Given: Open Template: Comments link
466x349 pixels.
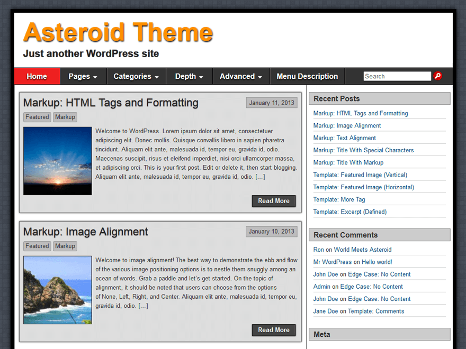Looking at the screenshot, I should (376, 311).
